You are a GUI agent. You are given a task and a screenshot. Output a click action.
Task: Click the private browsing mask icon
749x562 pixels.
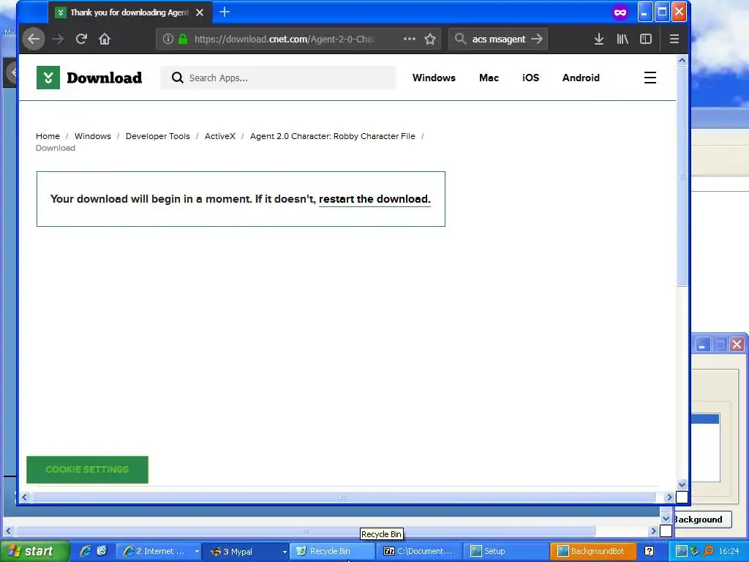(x=620, y=12)
